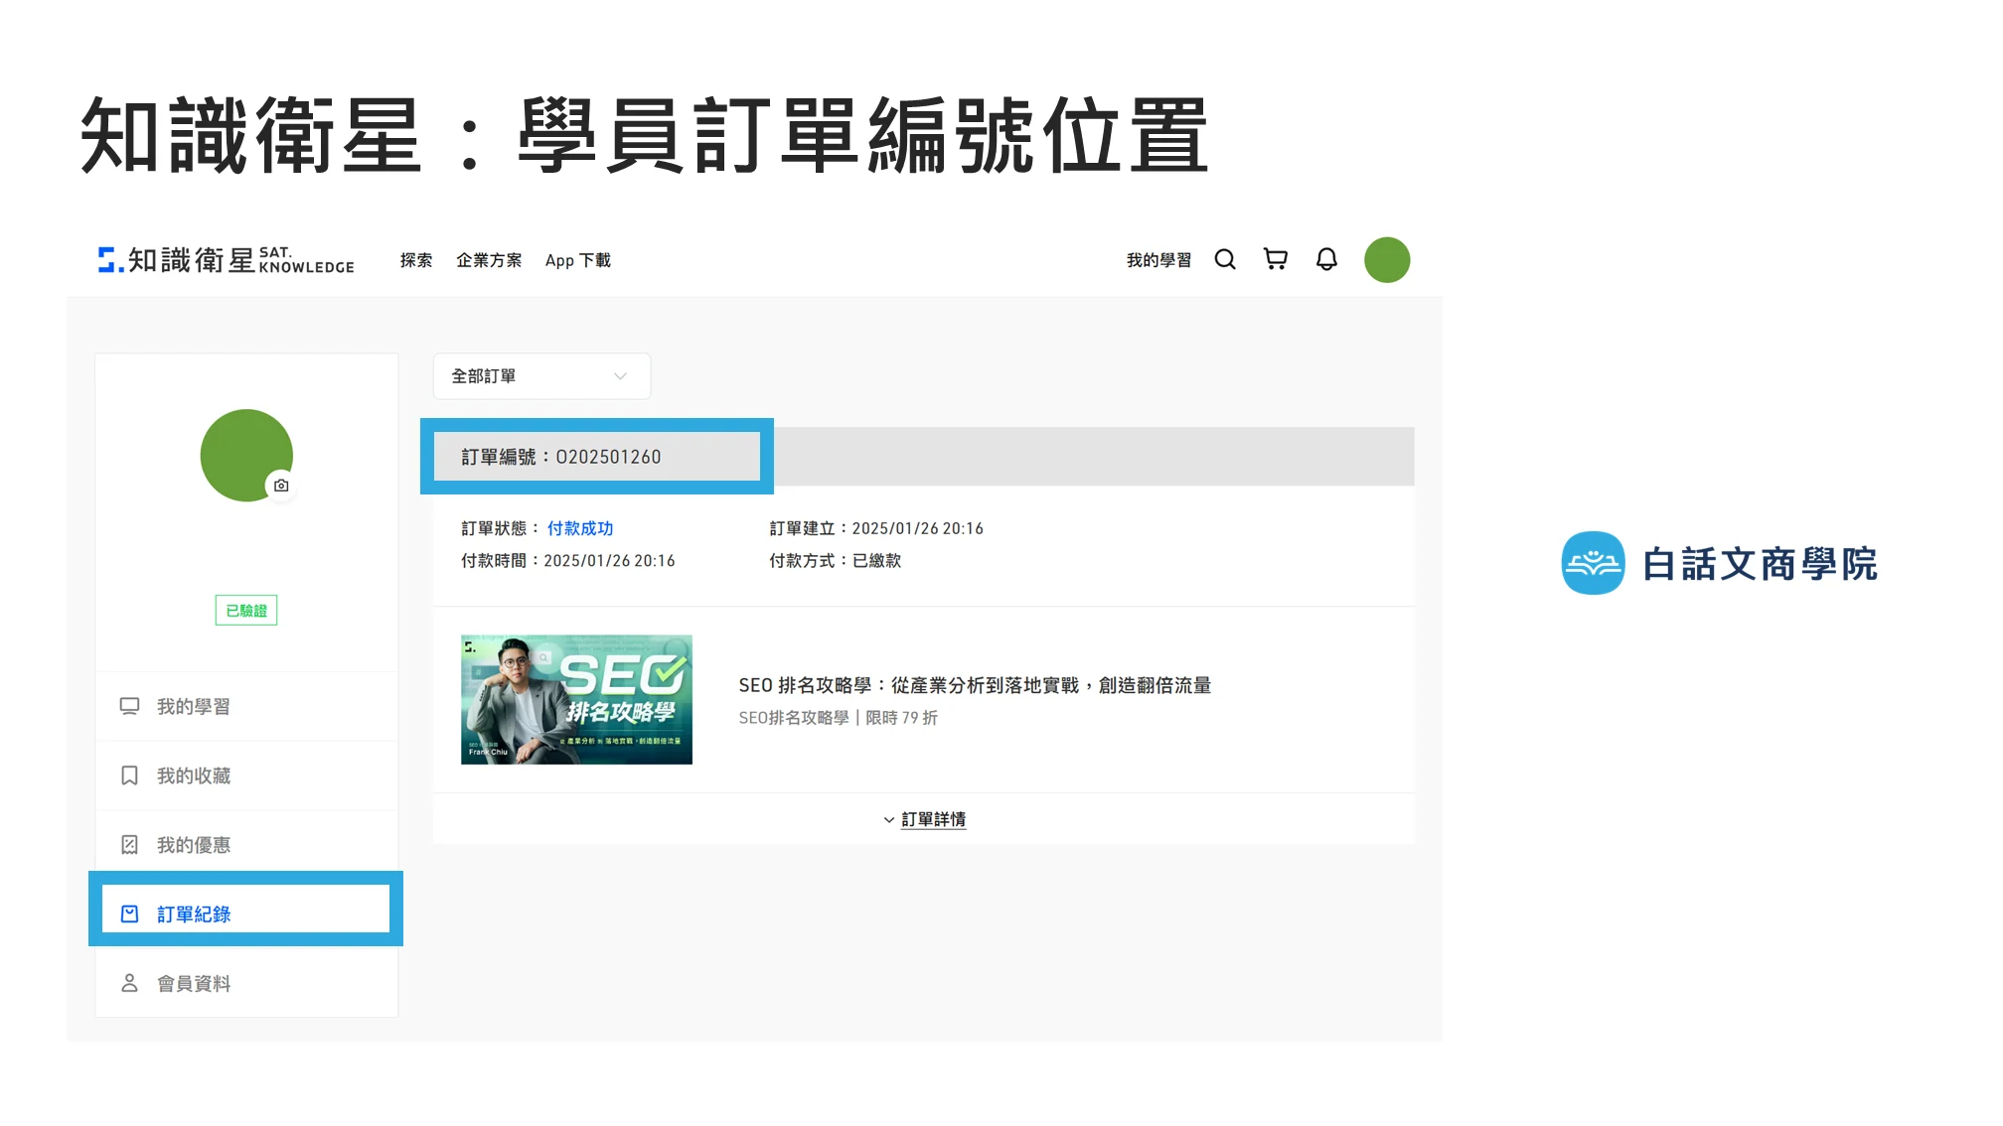2003x1126 pixels.
Task: Open the green user avatar menu
Action: (1386, 260)
